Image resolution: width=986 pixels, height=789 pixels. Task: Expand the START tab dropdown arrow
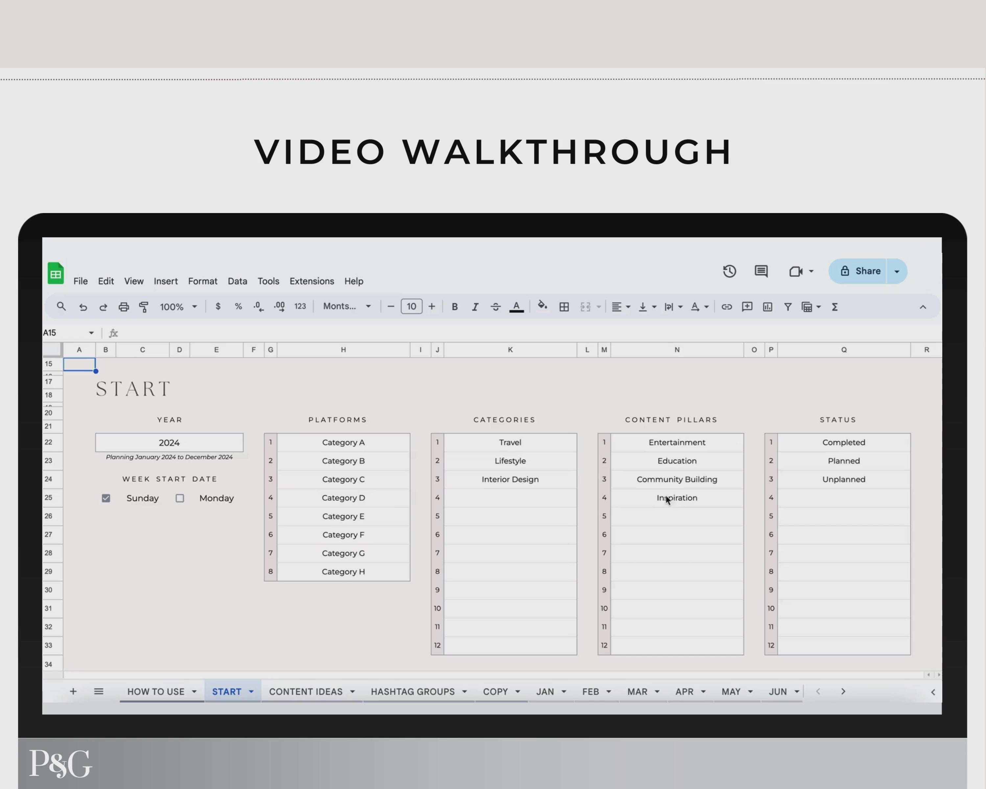coord(251,692)
